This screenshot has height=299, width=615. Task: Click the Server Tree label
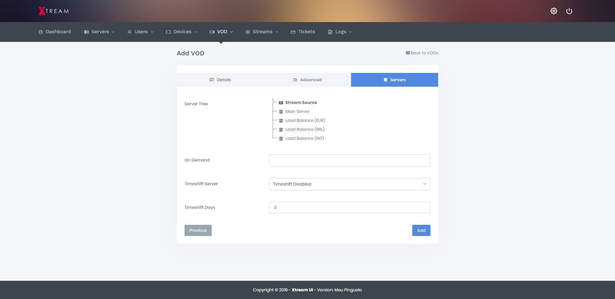(196, 104)
